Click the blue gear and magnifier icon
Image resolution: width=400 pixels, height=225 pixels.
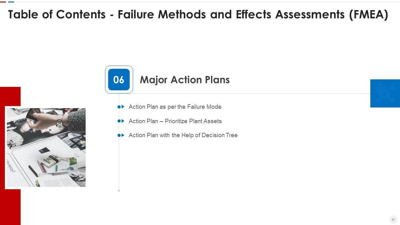(385, 93)
